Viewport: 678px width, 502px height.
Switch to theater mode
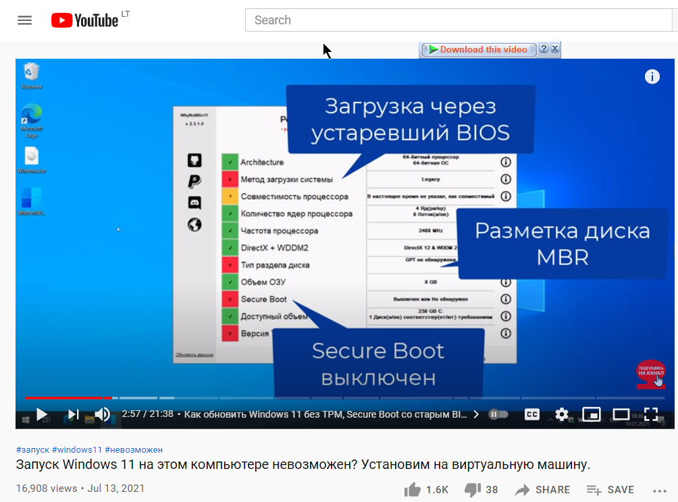tap(621, 414)
